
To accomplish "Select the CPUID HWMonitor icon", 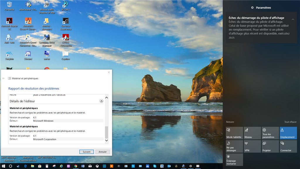I will pos(66,40).
